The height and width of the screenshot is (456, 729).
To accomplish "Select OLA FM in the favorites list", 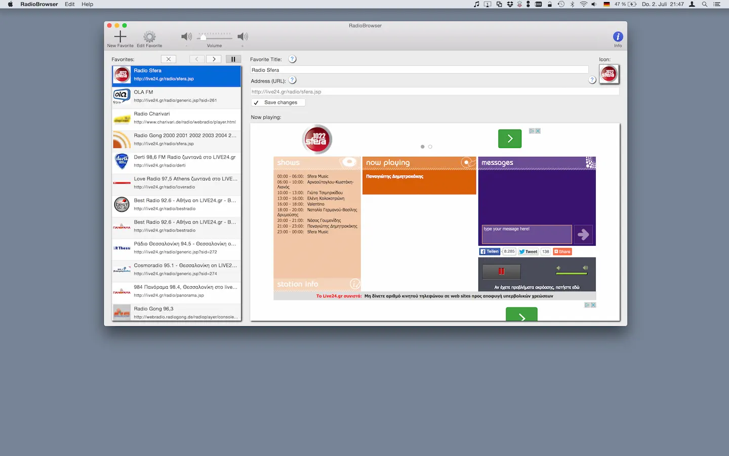I will (x=177, y=98).
